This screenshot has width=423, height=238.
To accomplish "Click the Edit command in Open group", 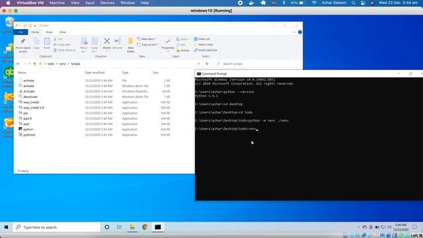I will click(181, 45).
